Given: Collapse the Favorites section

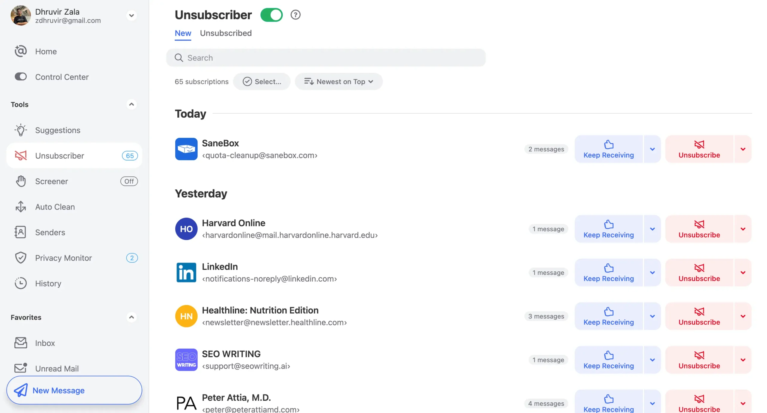Looking at the screenshot, I should [x=131, y=317].
